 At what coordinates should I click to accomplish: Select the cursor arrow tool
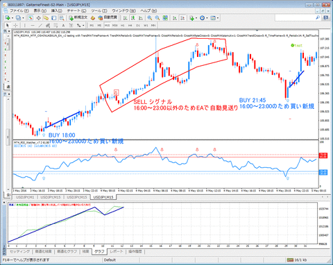tap(8, 25)
